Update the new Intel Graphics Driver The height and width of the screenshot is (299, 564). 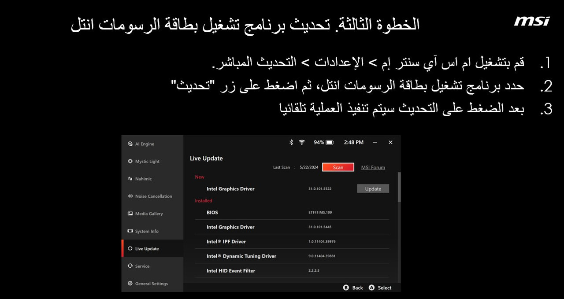pos(373,188)
